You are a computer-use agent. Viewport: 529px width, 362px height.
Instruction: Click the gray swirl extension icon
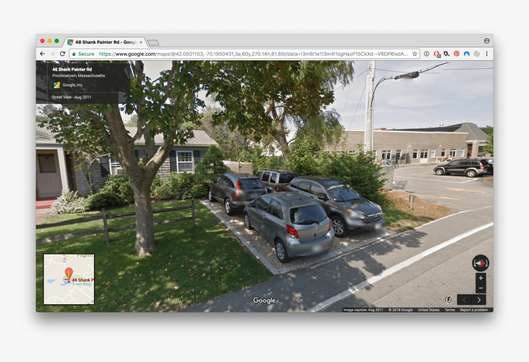(477, 54)
